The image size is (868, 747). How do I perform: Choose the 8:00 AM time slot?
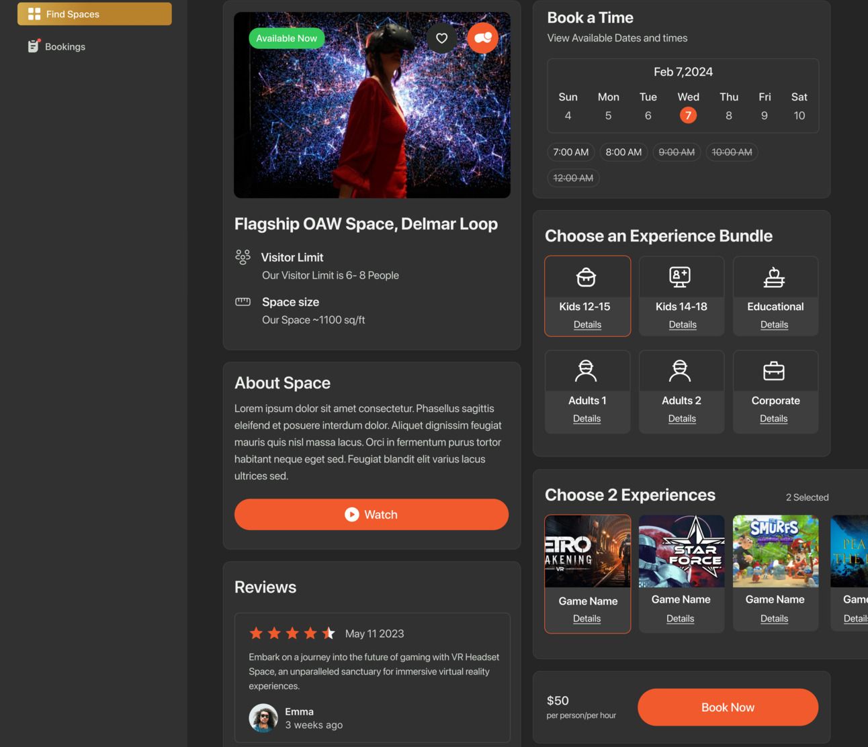pos(623,152)
